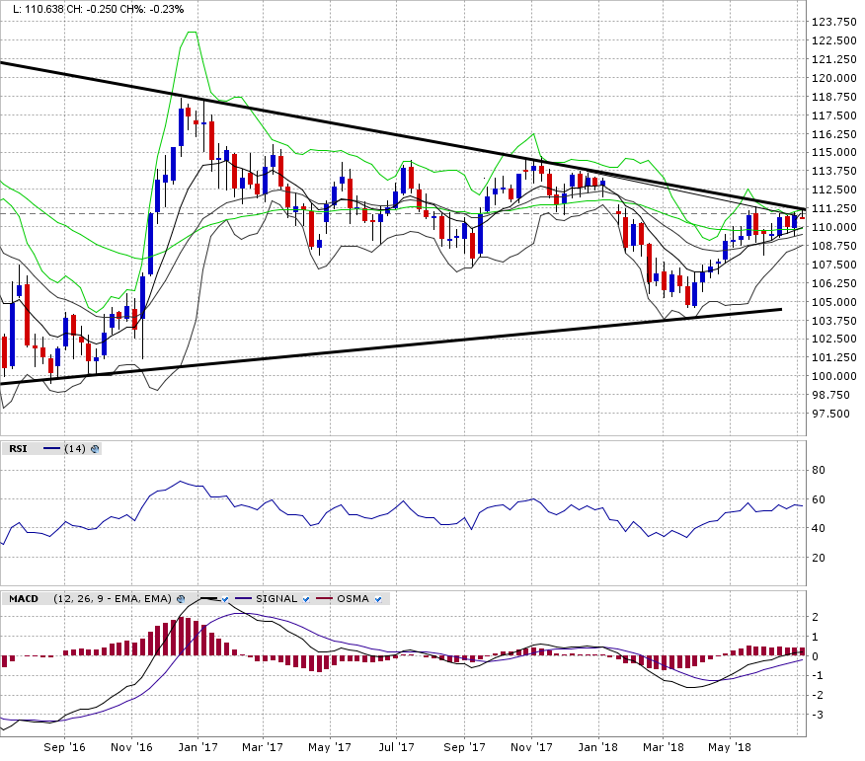This screenshot has width=865, height=761.
Task: Click the Jan '17 date label
Action: click(x=198, y=747)
